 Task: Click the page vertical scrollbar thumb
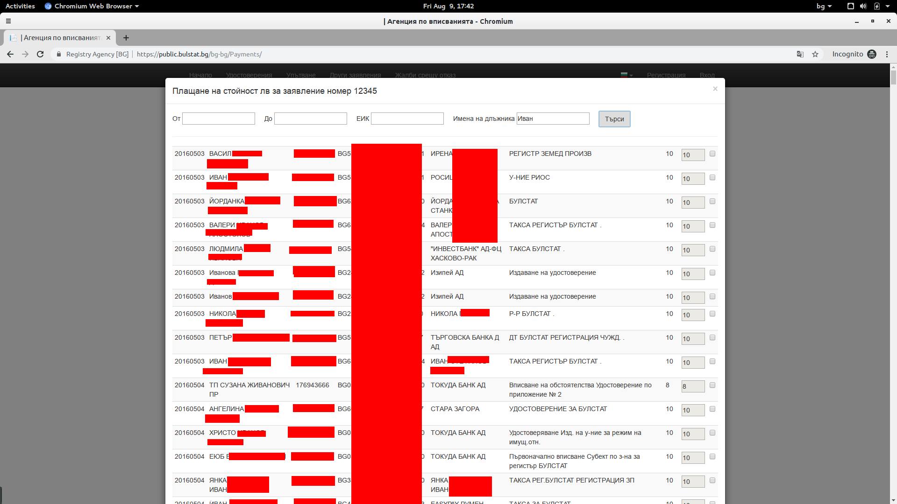coord(893,77)
